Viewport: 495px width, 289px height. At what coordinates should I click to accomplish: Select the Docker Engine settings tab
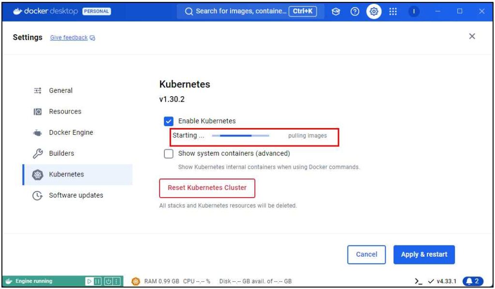point(71,132)
